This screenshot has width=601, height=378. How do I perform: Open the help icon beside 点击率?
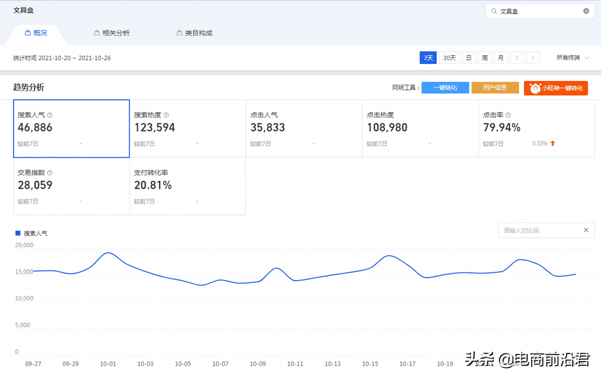coord(508,115)
